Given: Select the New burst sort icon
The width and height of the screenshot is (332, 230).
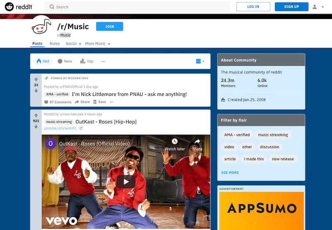Looking at the screenshot, I should click(60, 61).
